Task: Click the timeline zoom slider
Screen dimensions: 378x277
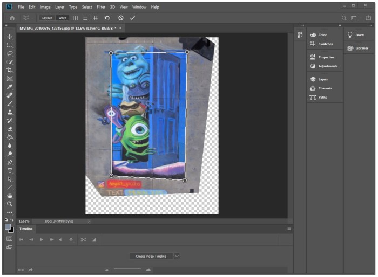Action: (x=127, y=269)
